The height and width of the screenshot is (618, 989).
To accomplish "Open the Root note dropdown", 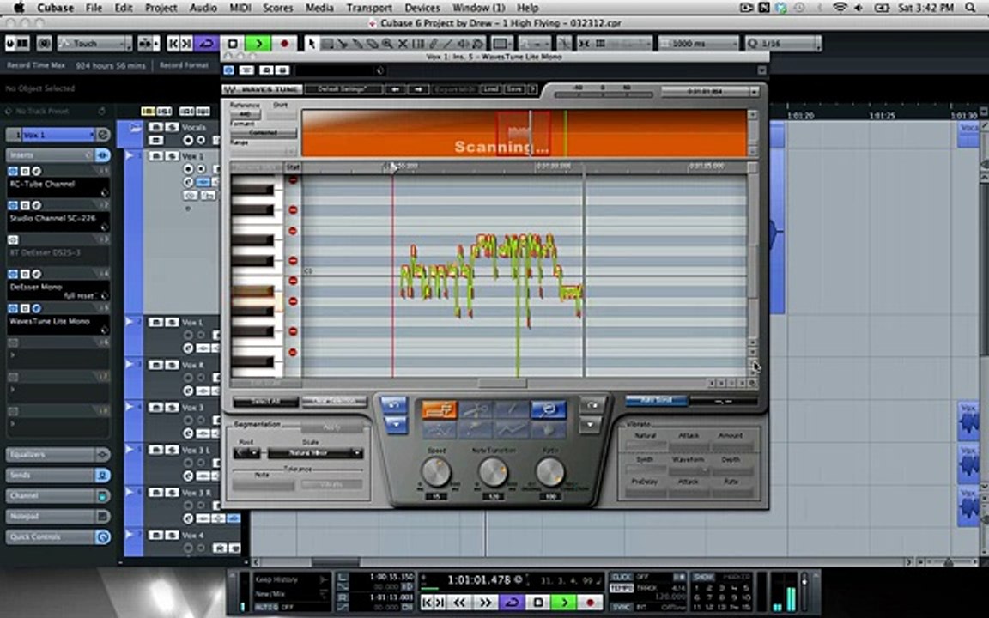I will 246,453.
